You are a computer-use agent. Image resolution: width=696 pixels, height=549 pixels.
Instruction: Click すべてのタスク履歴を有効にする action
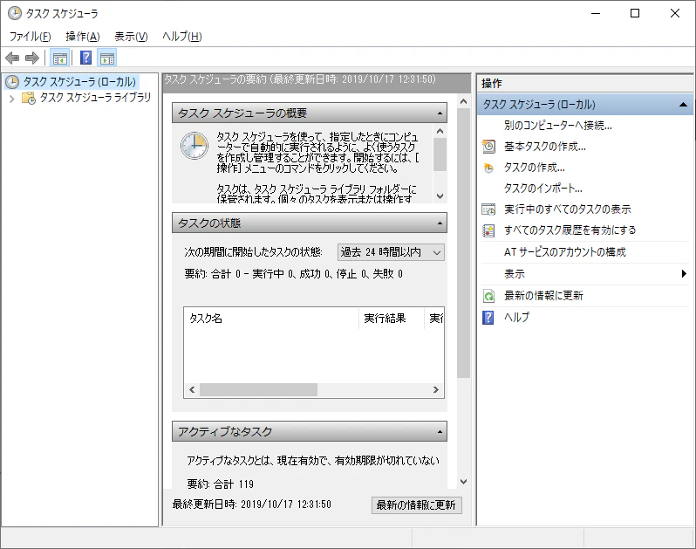click(570, 230)
